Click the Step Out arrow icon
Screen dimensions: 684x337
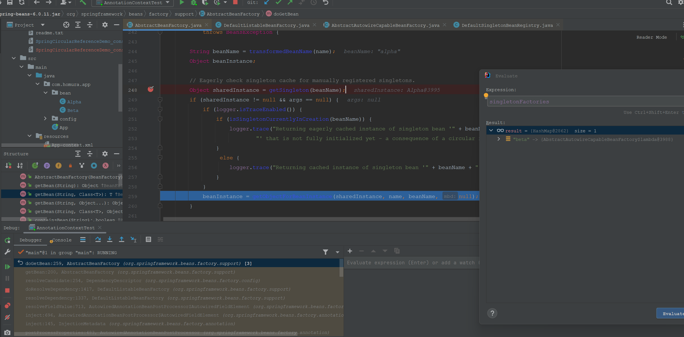(121, 239)
